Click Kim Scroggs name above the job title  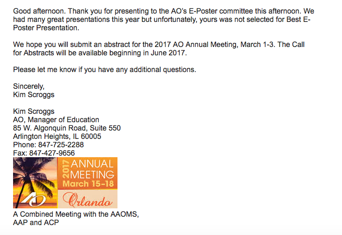pyautogui.click(x=34, y=111)
